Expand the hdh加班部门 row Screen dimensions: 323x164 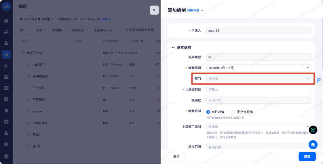[29, 123]
